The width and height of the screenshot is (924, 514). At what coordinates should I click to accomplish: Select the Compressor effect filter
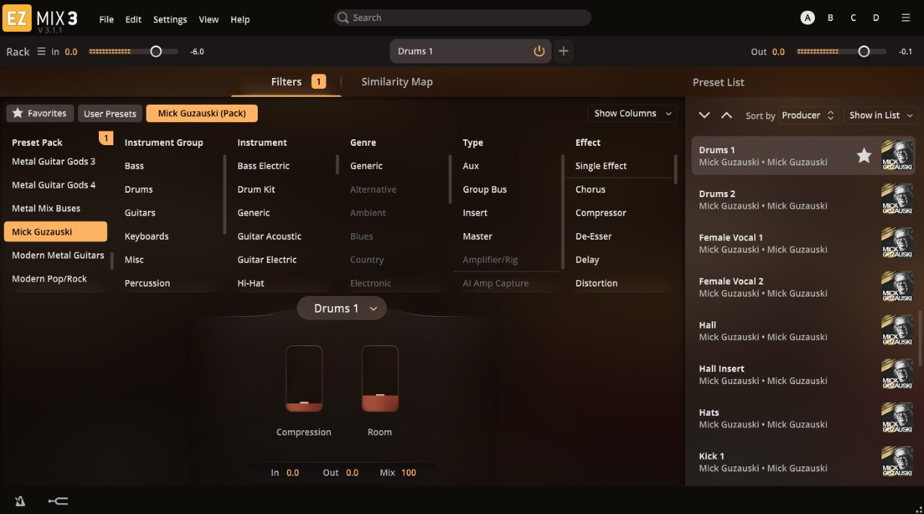(601, 213)
